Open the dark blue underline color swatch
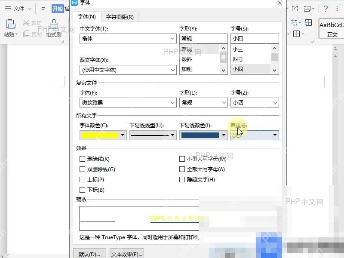The height and width of the screenshot is (258, 344). click(x=203, y=135)
